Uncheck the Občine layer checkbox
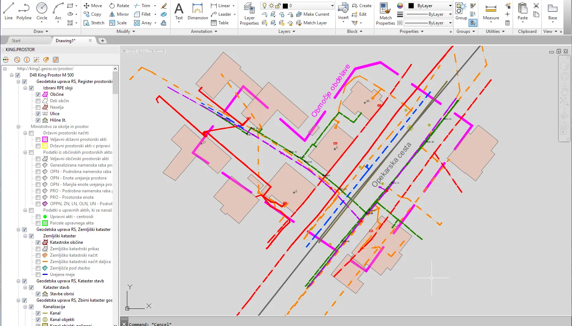This screenshot has height=326, width=572. click(38, 94)
